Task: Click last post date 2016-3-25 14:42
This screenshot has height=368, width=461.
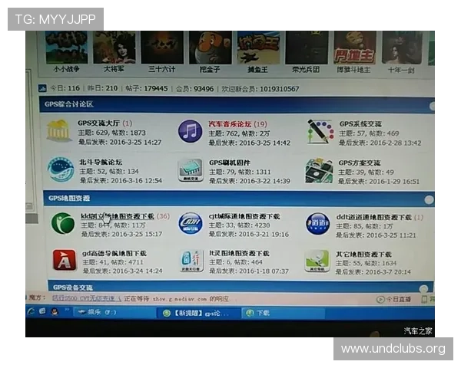Action: tap(265, 143)
